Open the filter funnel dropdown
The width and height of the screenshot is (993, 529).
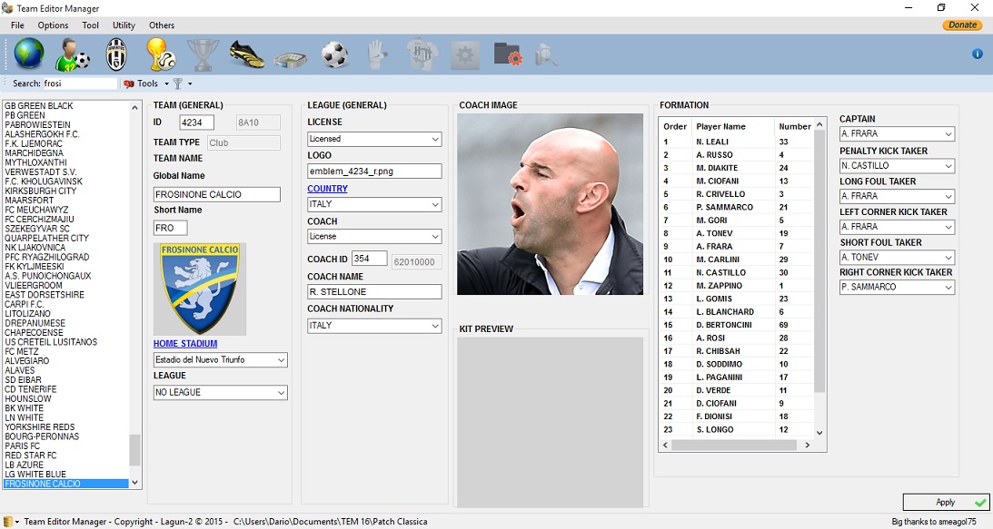[183, 83]
